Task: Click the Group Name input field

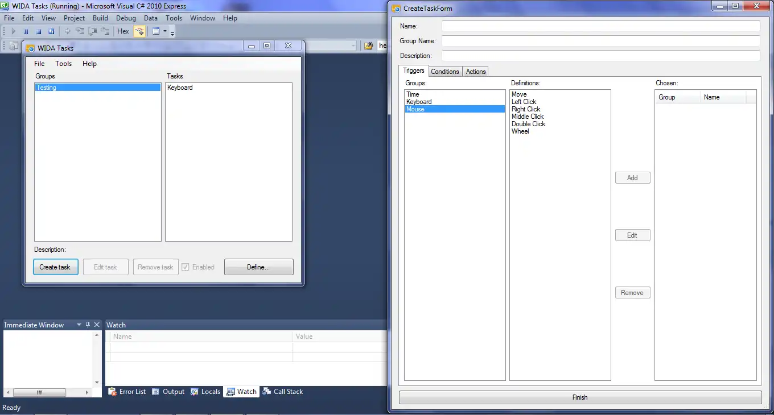Action: tap(601, 41)
